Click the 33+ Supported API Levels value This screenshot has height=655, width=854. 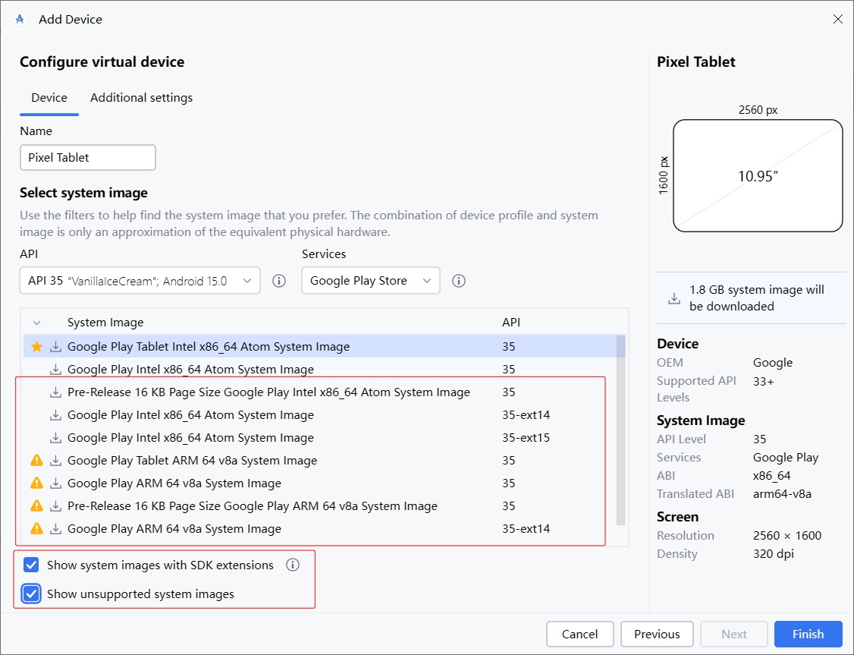tap(763, 382)
